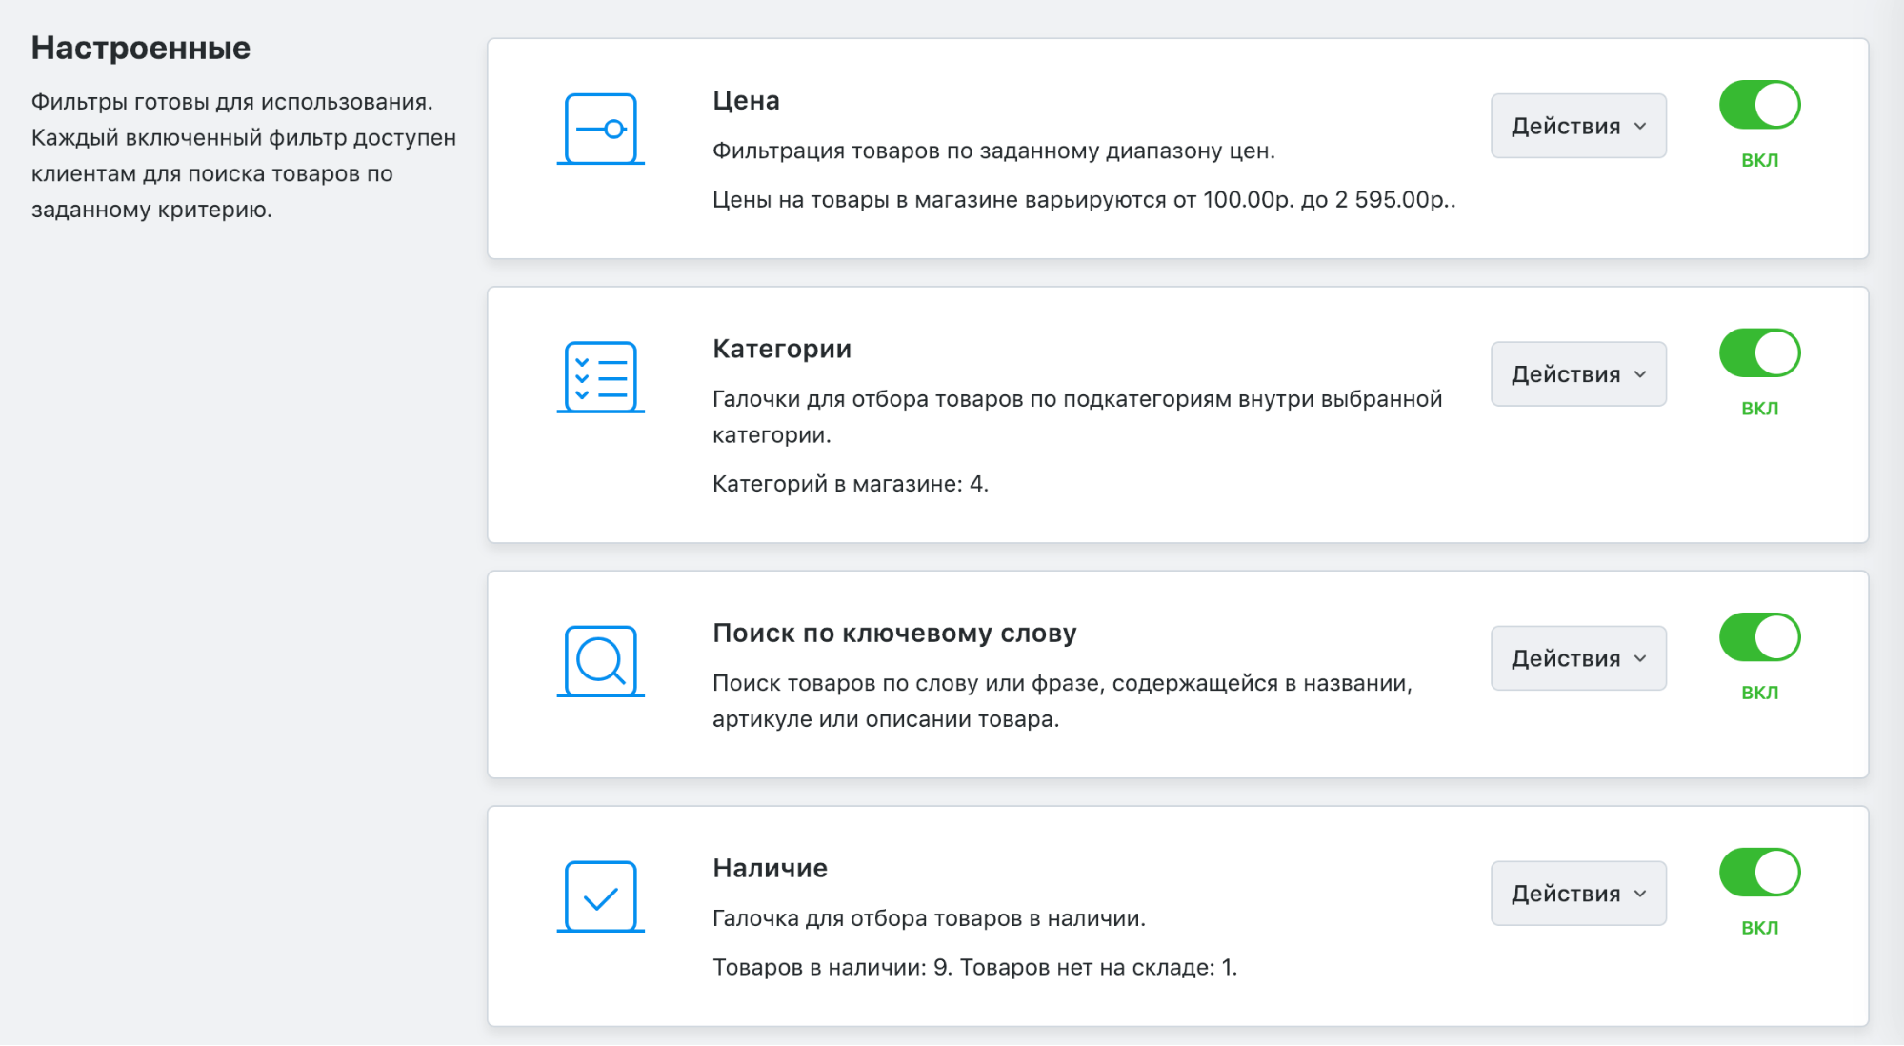The height and width of the screenshot is (1046, 1904).
Task: Show Действия options for Наличие
Action: [x=1578, y=894]
